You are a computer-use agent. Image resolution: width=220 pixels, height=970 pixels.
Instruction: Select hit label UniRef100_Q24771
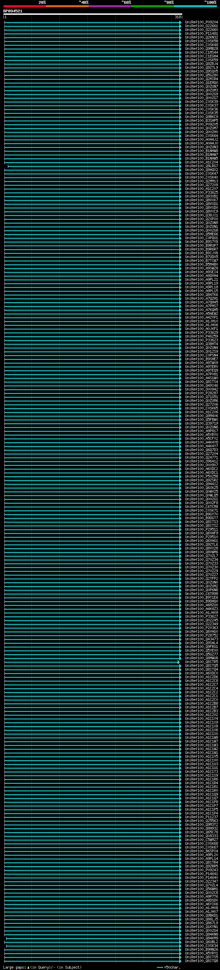pyautogui.click(x=201, y=458)
